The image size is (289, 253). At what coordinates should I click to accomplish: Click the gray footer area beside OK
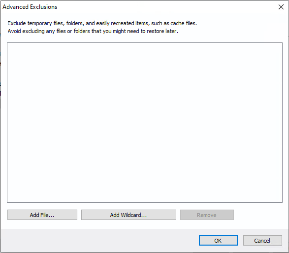pyautogui.click(x=99, y=241)
